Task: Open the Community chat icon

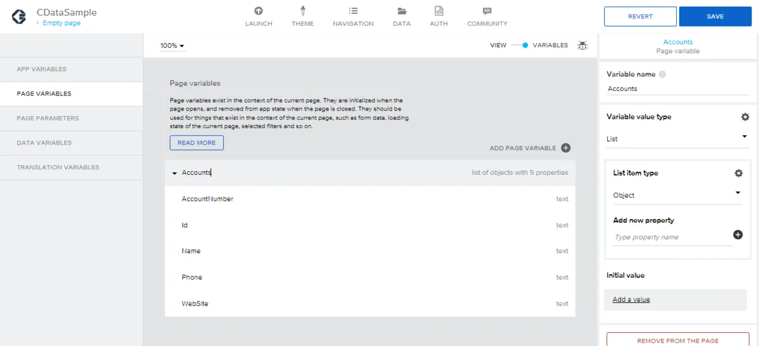Action: (x=487, y=11)
